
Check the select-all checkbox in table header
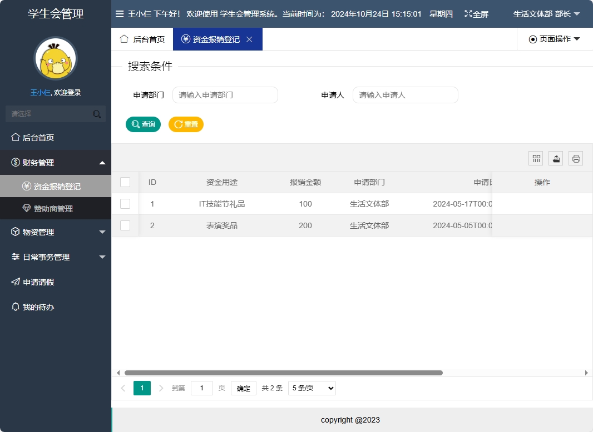tap(125, 182)
